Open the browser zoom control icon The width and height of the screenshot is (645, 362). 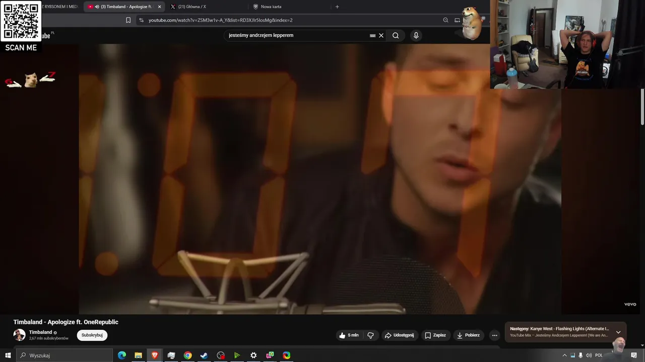(x=445, y=20)
